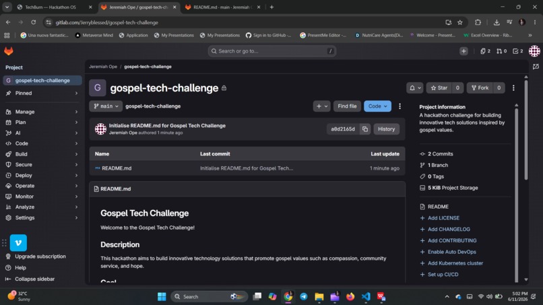Open three-dot options next to Code button
This screenshot has width=543, height=305.
pyautogui.click(x=400, y=106)
